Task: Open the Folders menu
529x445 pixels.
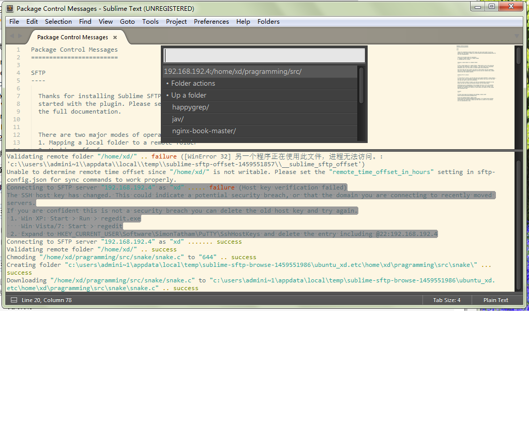Action: click(268, 22)
